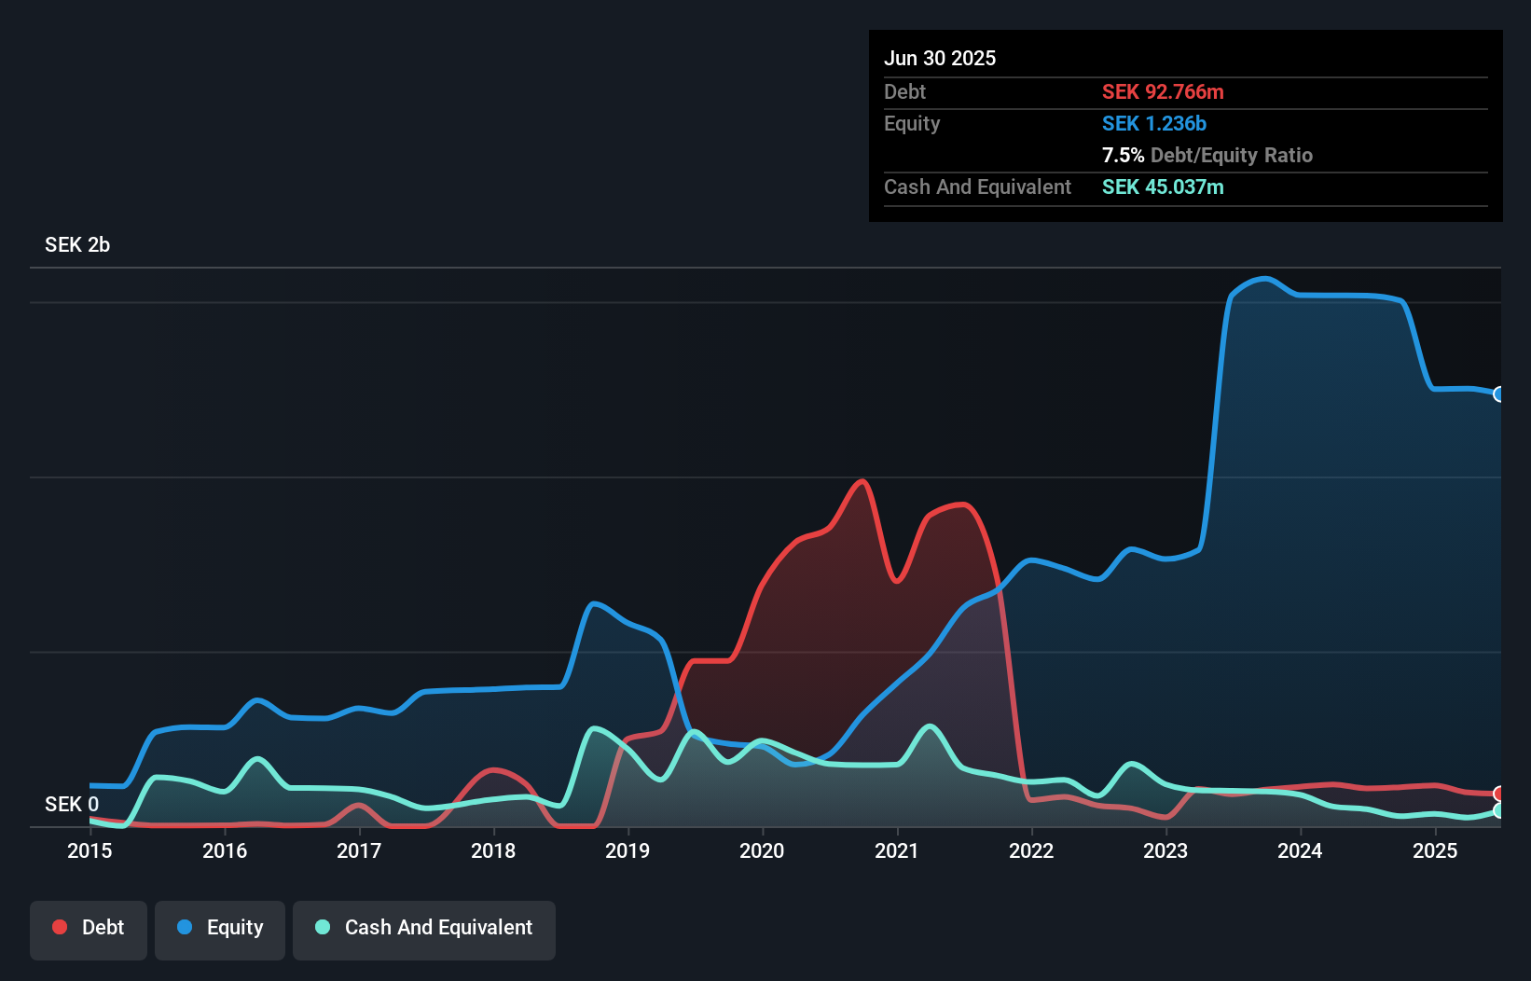Toggle the Debt series legend button
The width and height of the screenshot is (1531, 981).
[x=89, y=930]
